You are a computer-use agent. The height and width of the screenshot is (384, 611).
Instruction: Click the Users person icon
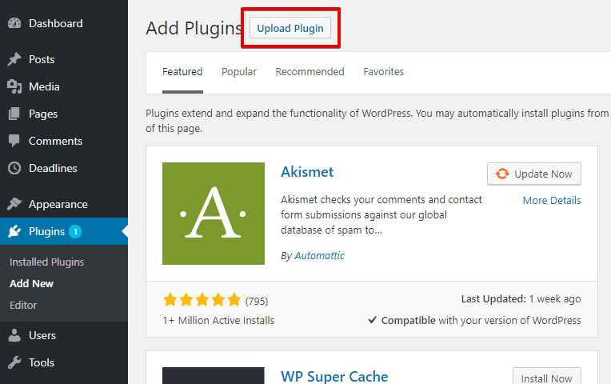click(x=14, y=336)
